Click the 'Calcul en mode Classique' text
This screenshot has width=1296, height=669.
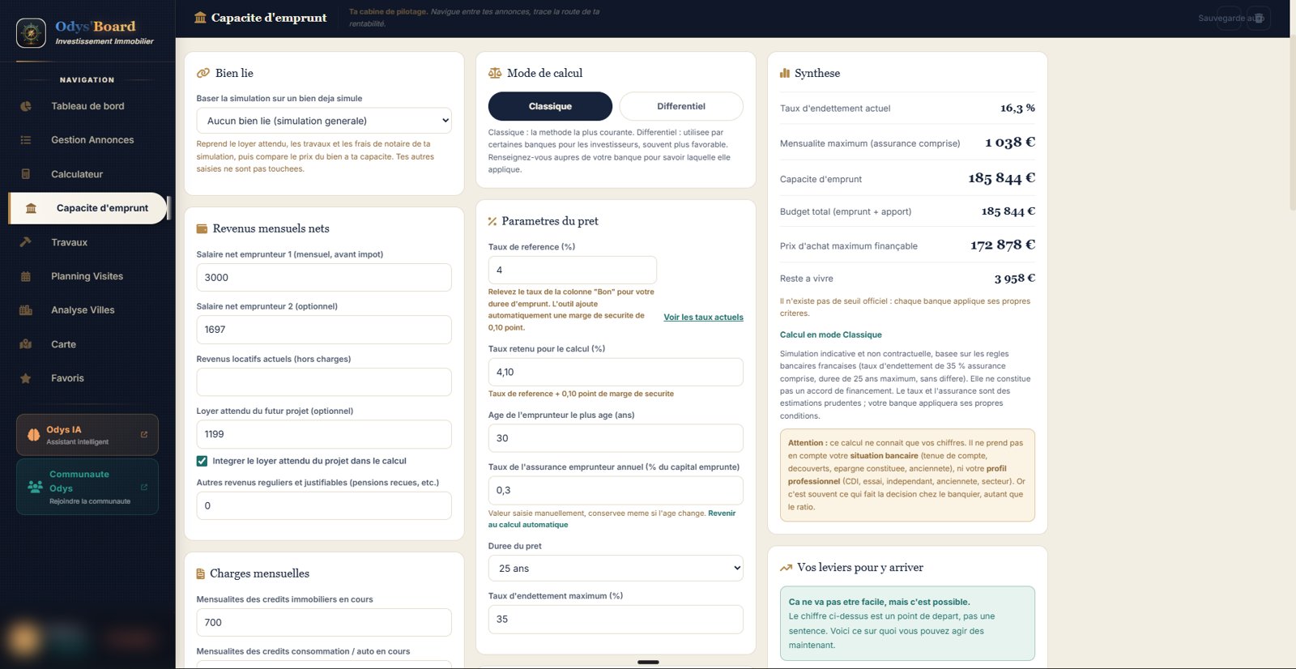point(830,334)
